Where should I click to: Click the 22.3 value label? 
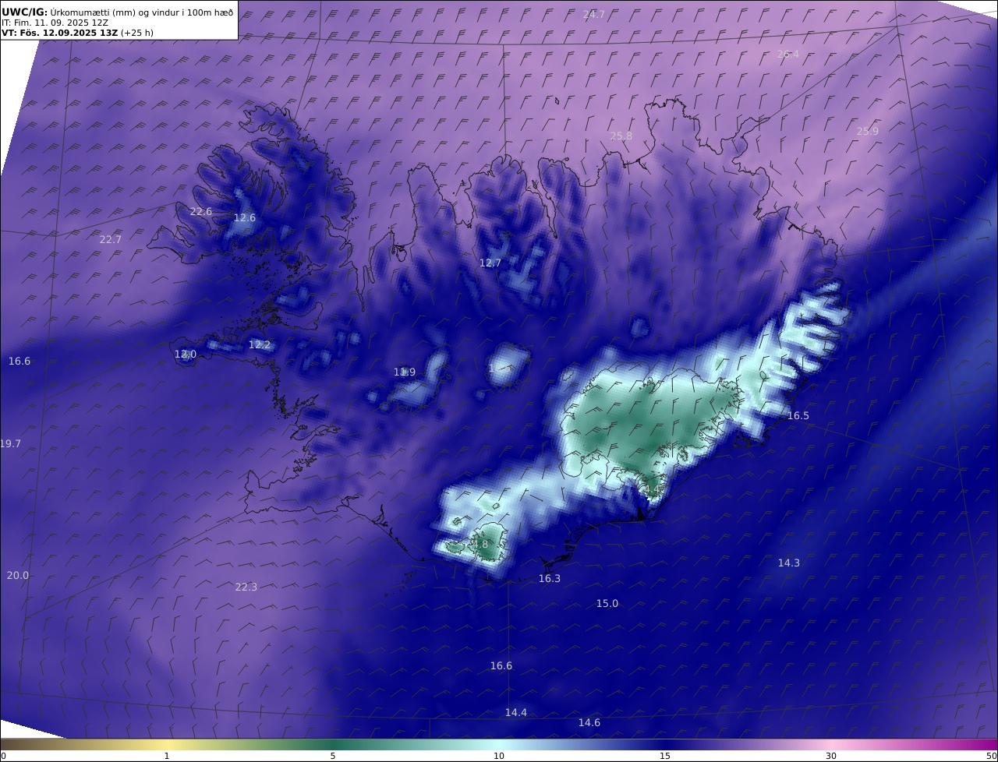click(246, 587)
